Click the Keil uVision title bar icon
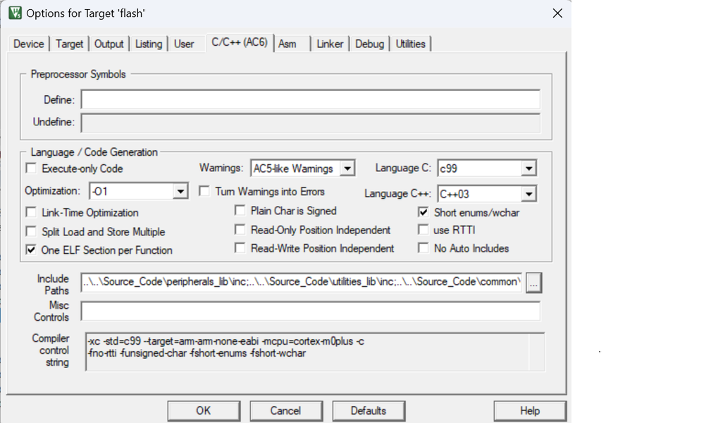Viewport: 704px width, 423px height. (x=14, y=13)
